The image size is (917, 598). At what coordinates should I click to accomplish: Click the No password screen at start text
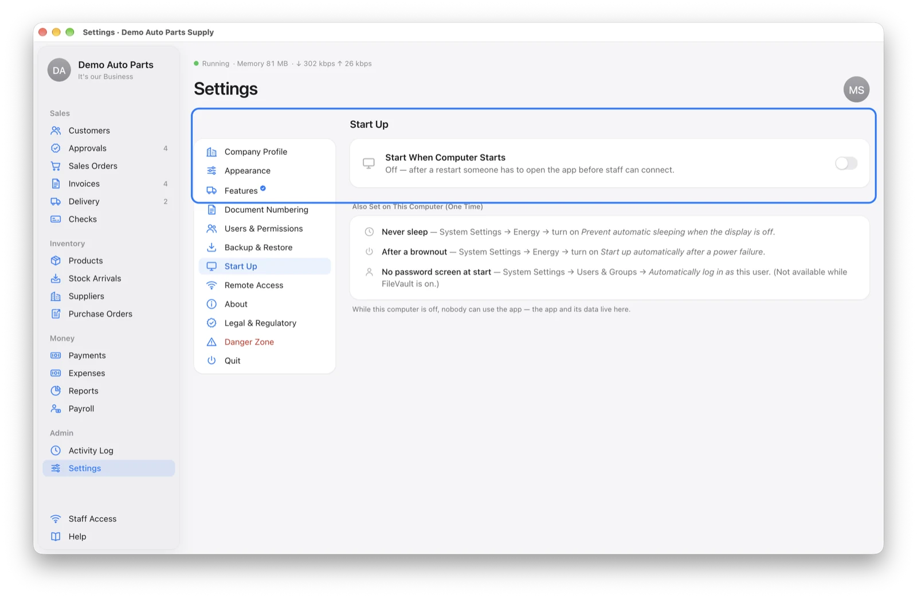[x=614, y=278]
